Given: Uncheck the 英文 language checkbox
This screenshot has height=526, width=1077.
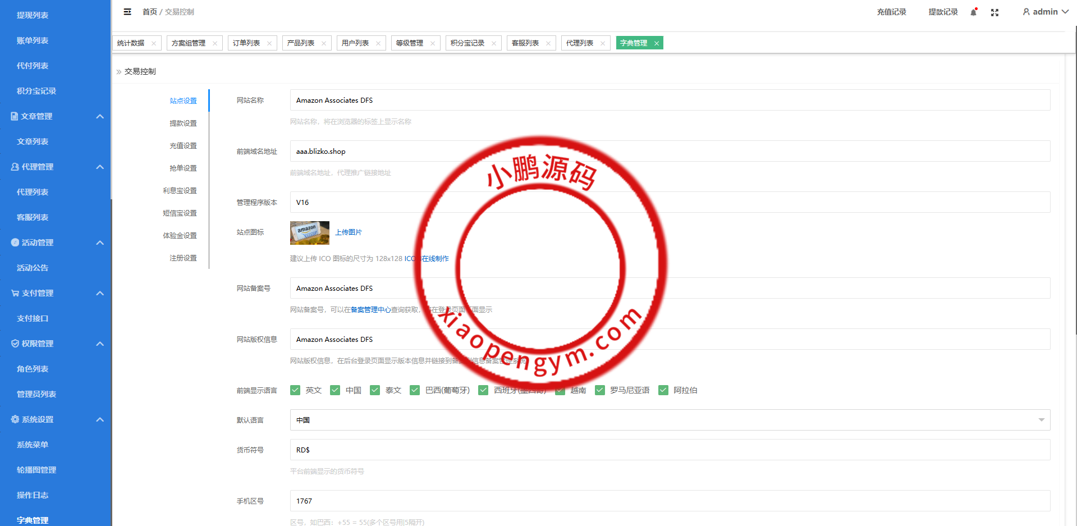Looking at the screenshot, I should point(295,390).
